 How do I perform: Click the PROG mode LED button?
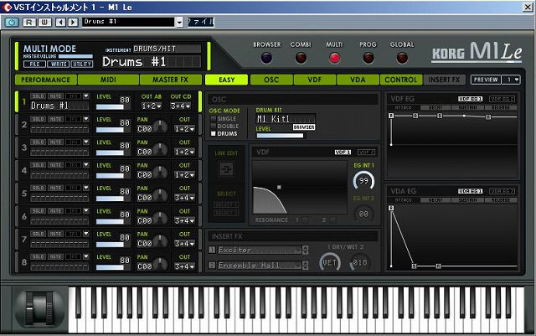tap(368, 58)
